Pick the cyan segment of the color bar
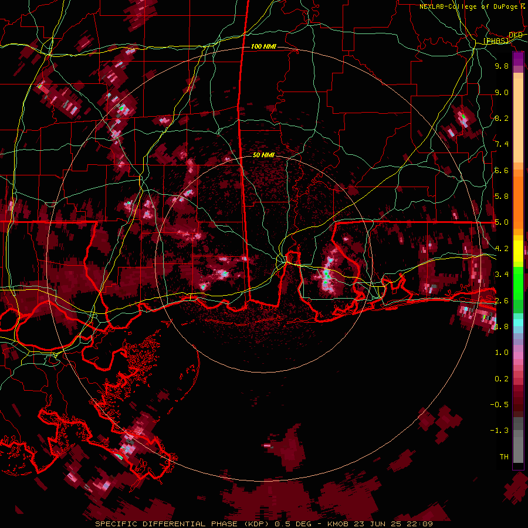528x528 pixels. [x=518, y=323]
